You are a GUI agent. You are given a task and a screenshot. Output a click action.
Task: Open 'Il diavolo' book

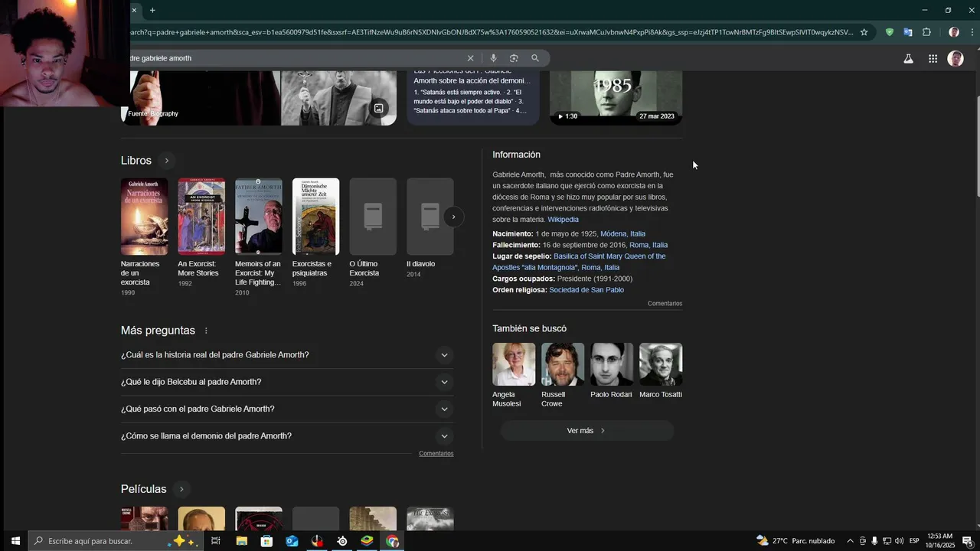click(430, 228)
